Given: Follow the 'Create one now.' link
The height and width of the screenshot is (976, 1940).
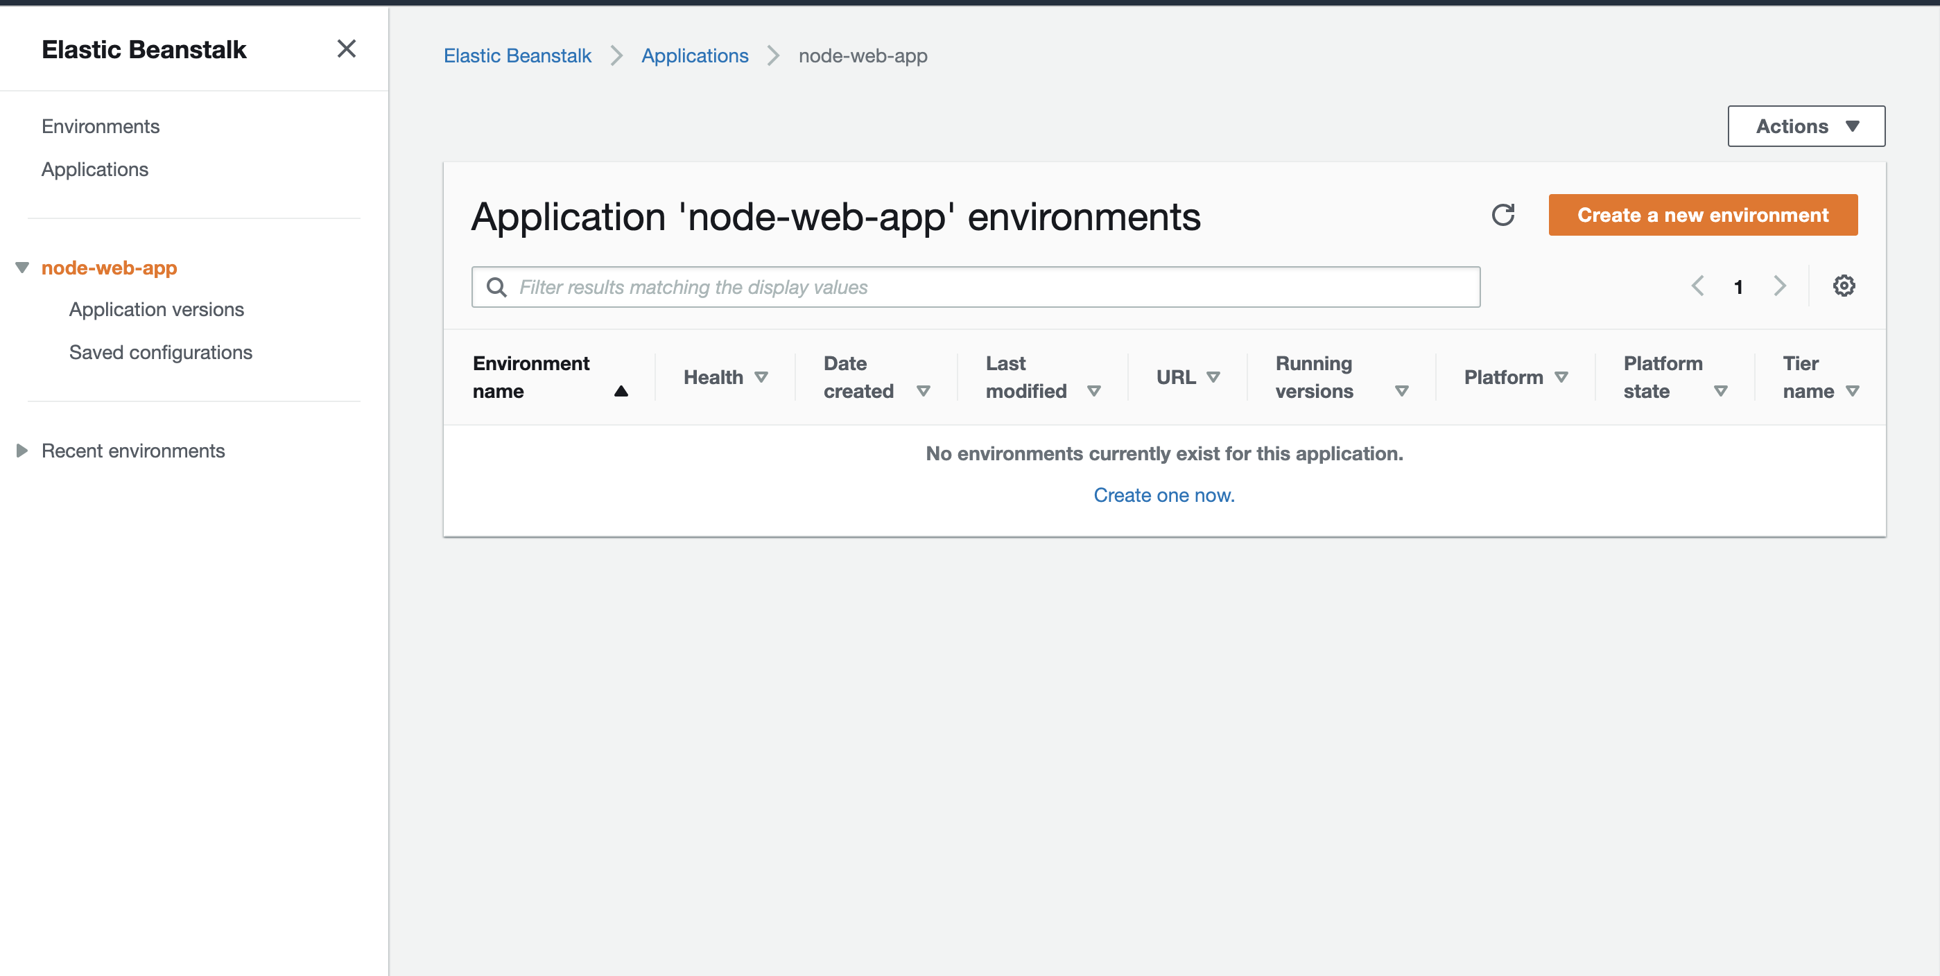Looking at the screenshot, I should click(1163, 496).
